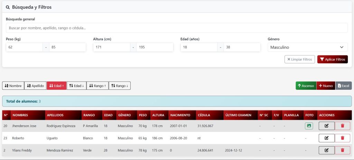The width and height of the screenshot is (354, 160).
Task: Click the edit icon for Roberto
Action: 326,138
